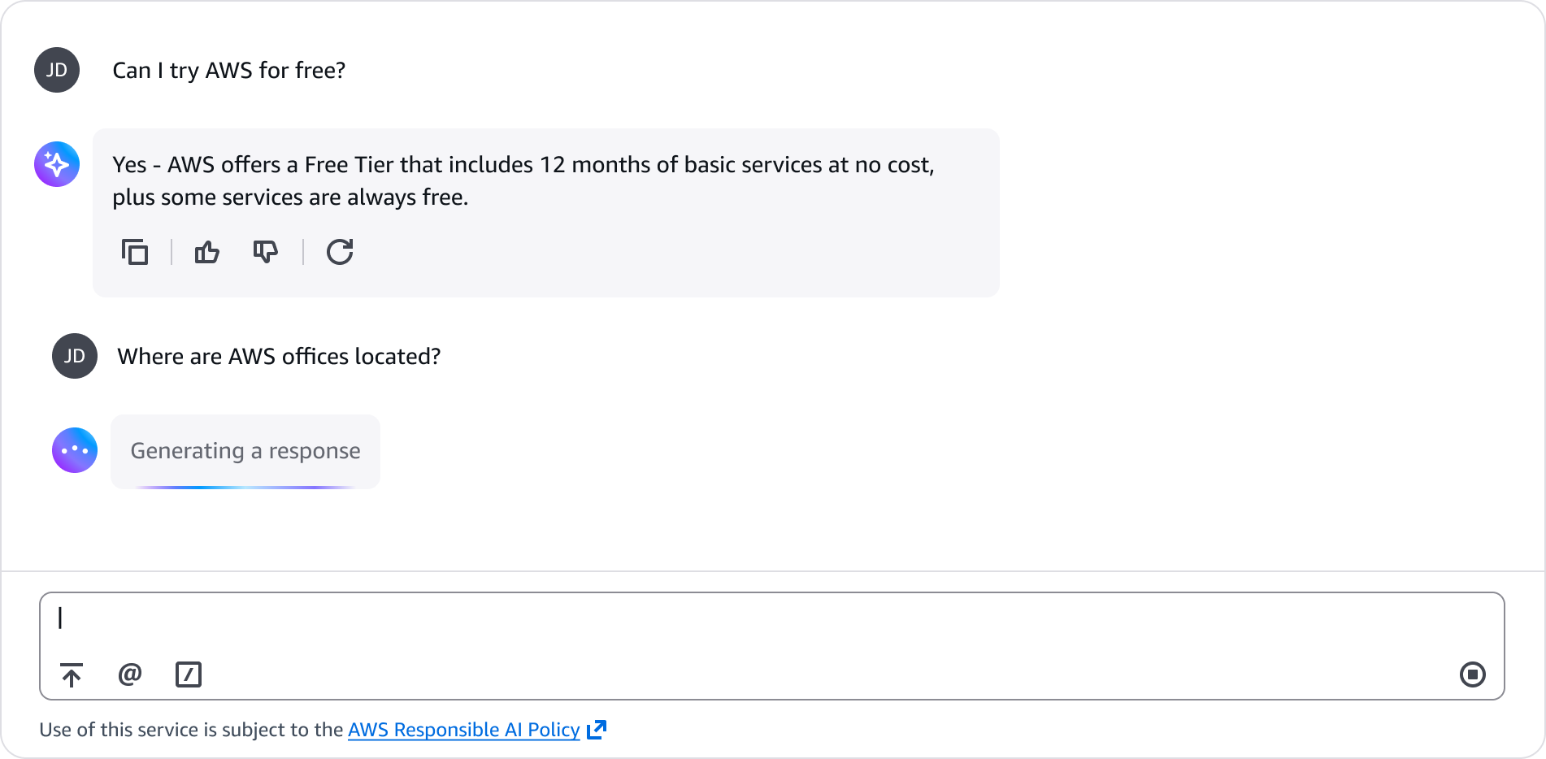Image resolution: width=1546 pixels, height=759 pixels.
Task: Click the @ mention icon
Action: (130, 674)
